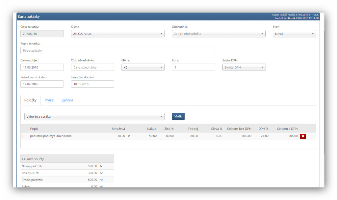Click the item quantity value 10.00
The width and height of the screenshot is (337, 200).
click(x=121, y=136)
